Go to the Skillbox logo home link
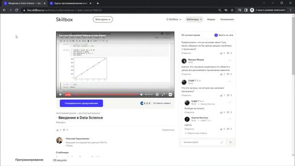This screenshot has width=295, height=166. pyautogui.click(x=64, y=19)
